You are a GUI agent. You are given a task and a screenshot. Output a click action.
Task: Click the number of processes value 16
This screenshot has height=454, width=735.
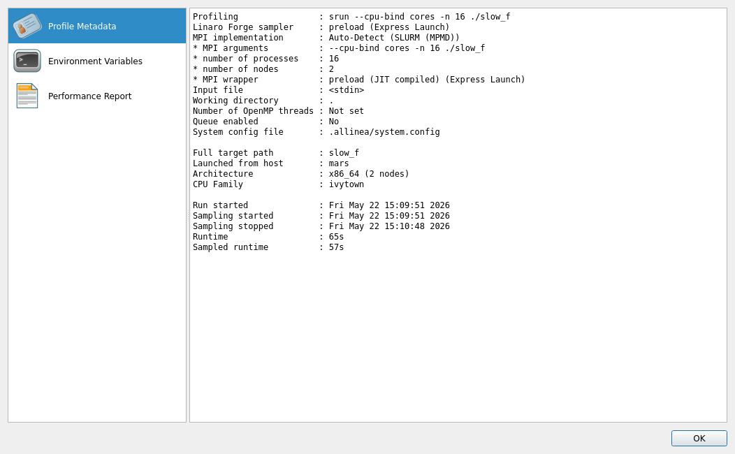334,59
